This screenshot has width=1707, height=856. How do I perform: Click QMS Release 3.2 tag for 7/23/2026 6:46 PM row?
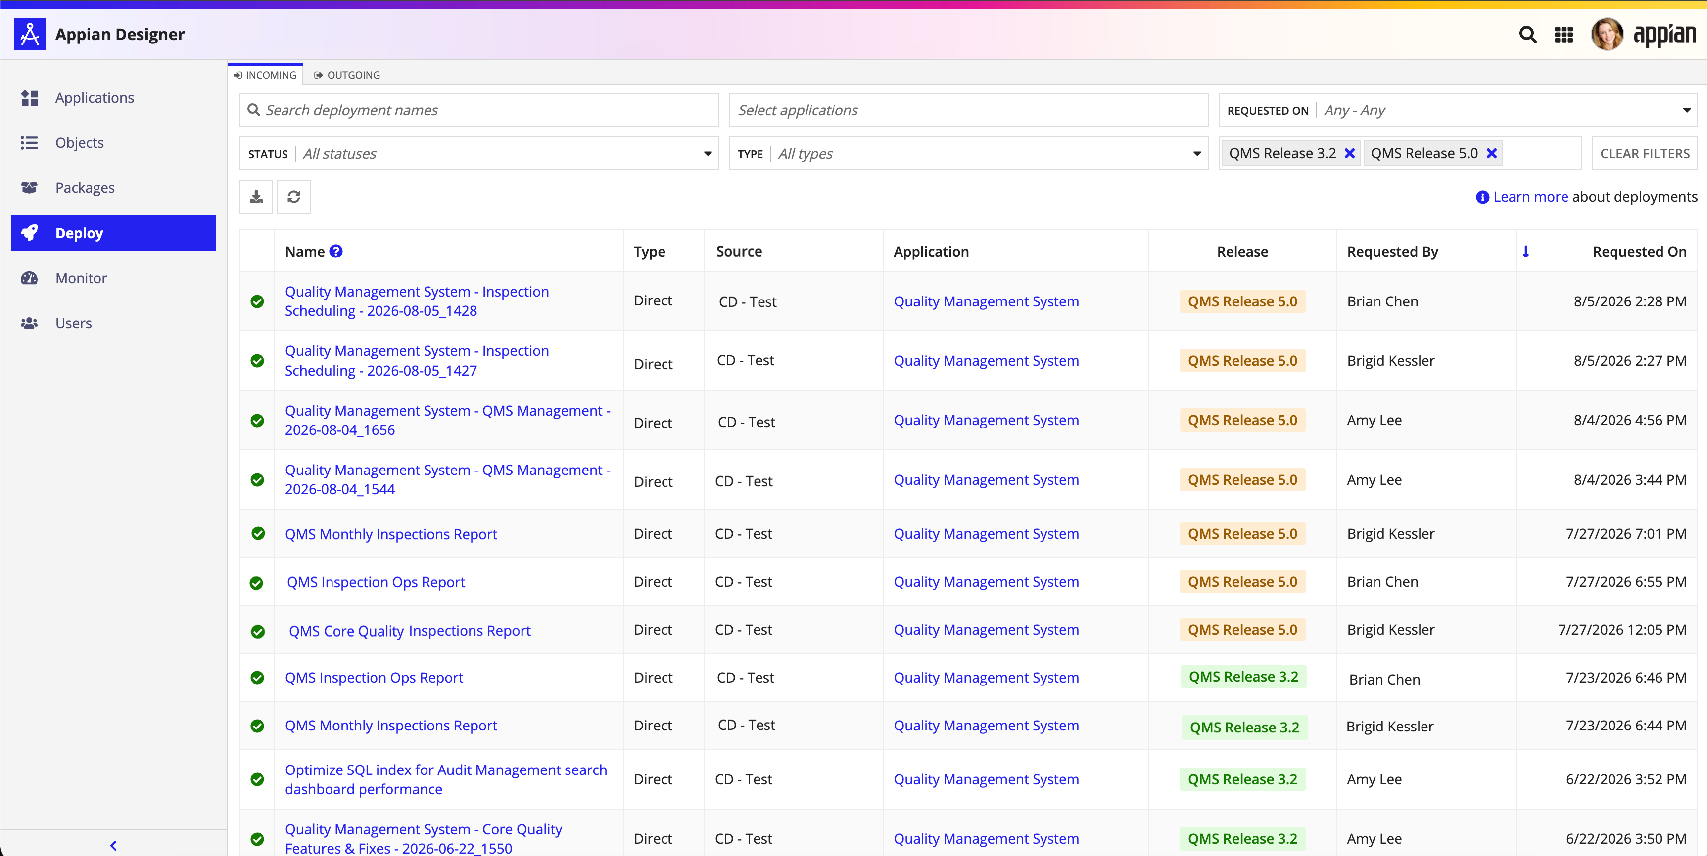(x=1243, y=677)
